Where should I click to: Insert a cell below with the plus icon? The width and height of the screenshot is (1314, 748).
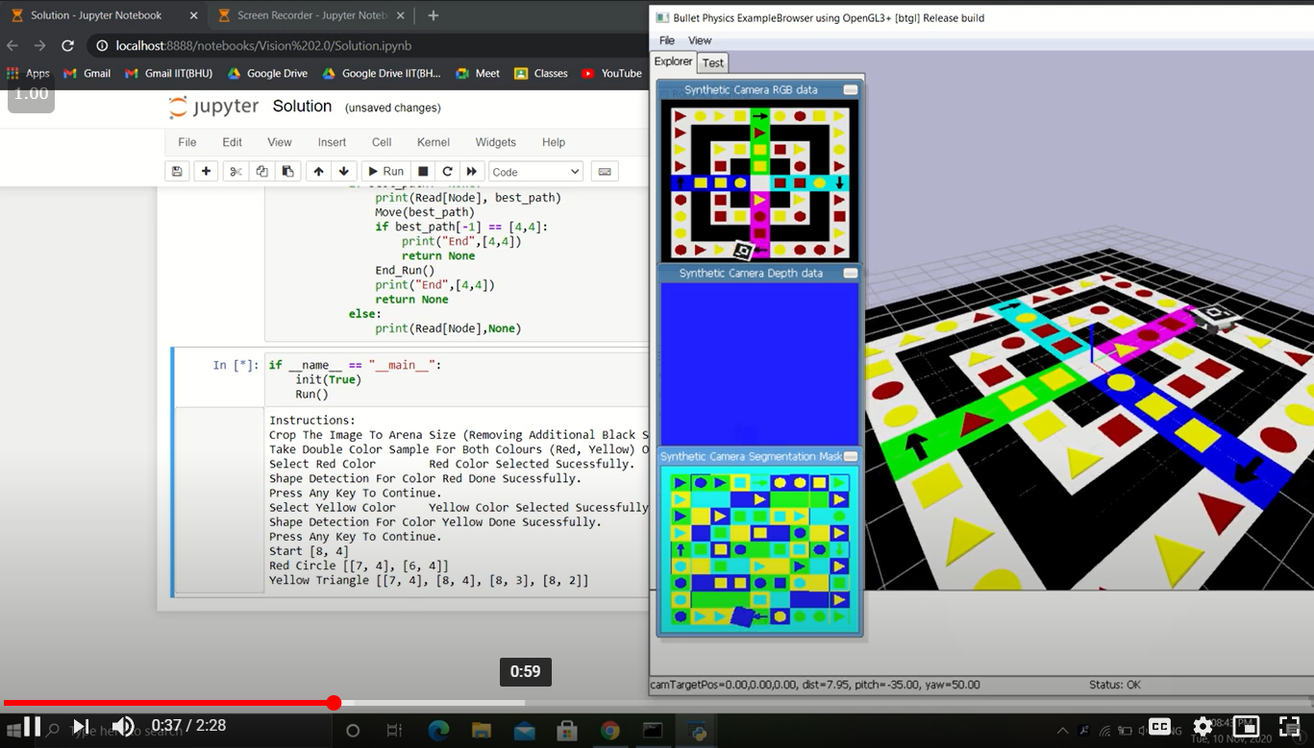[x=206, y=172]
